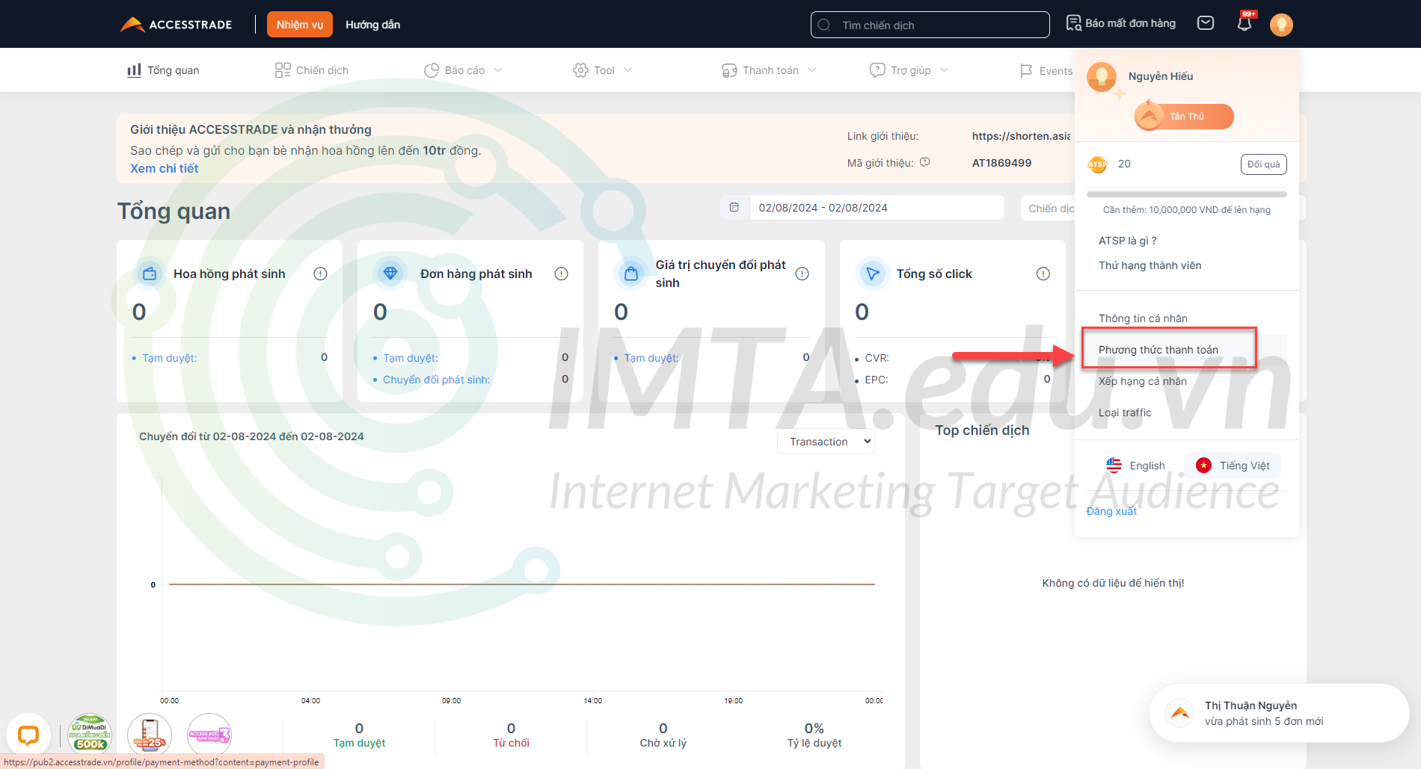The image size is (1421, 769).
Task: Click the rank progress bar
Action: pos(1187,194)
